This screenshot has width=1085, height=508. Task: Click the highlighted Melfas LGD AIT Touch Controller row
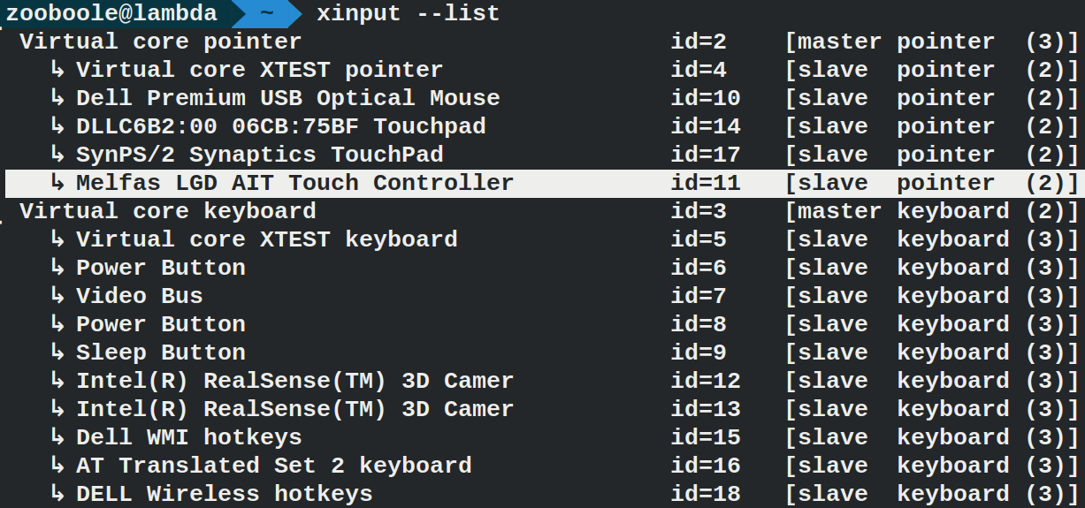tap(543, 183)
